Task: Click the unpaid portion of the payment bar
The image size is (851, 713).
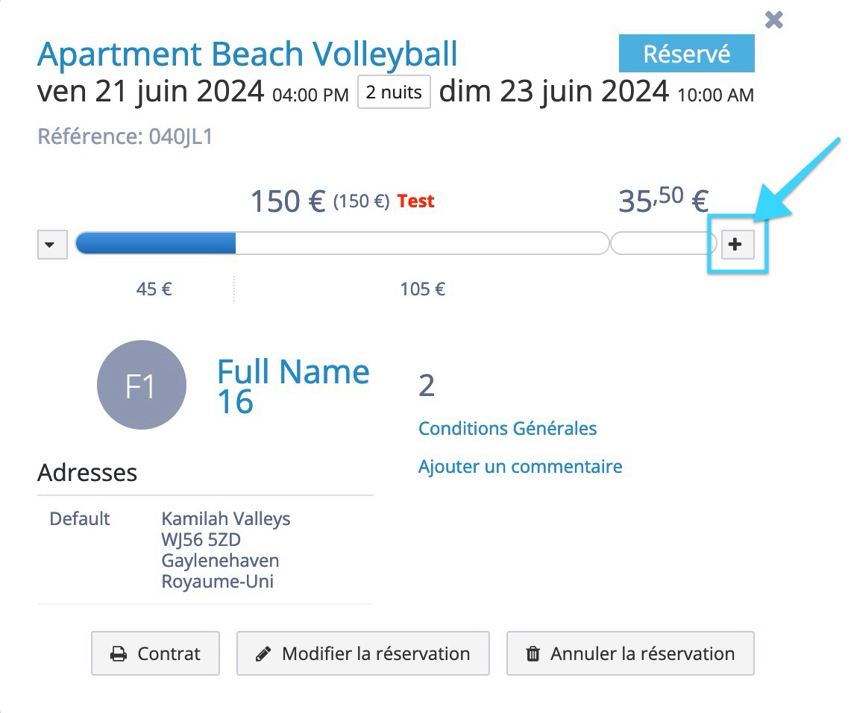Action: pos(422,243)
